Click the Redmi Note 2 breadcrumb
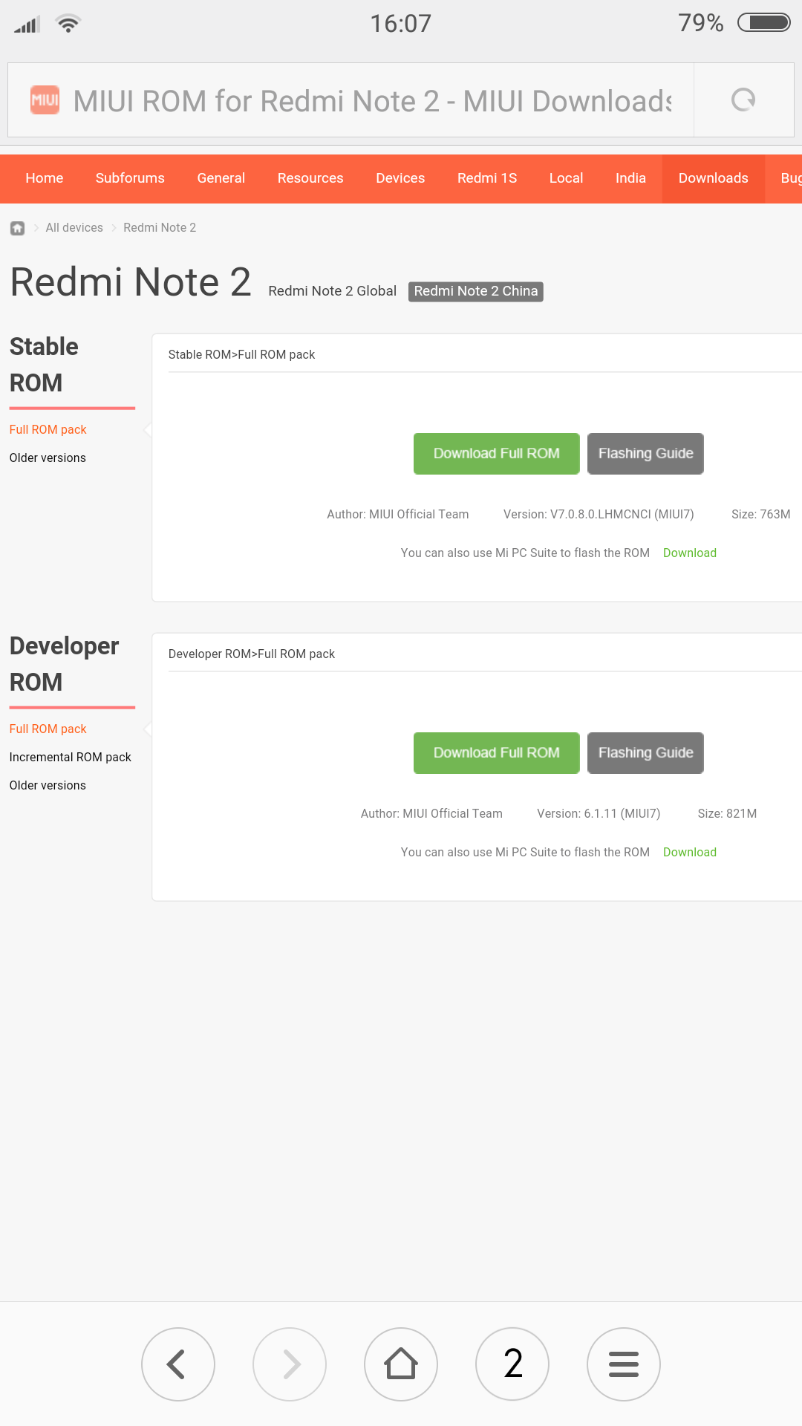 [x=160, y=228]
